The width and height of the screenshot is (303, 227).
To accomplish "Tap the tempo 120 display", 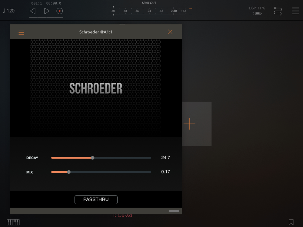I will [9, 11].
